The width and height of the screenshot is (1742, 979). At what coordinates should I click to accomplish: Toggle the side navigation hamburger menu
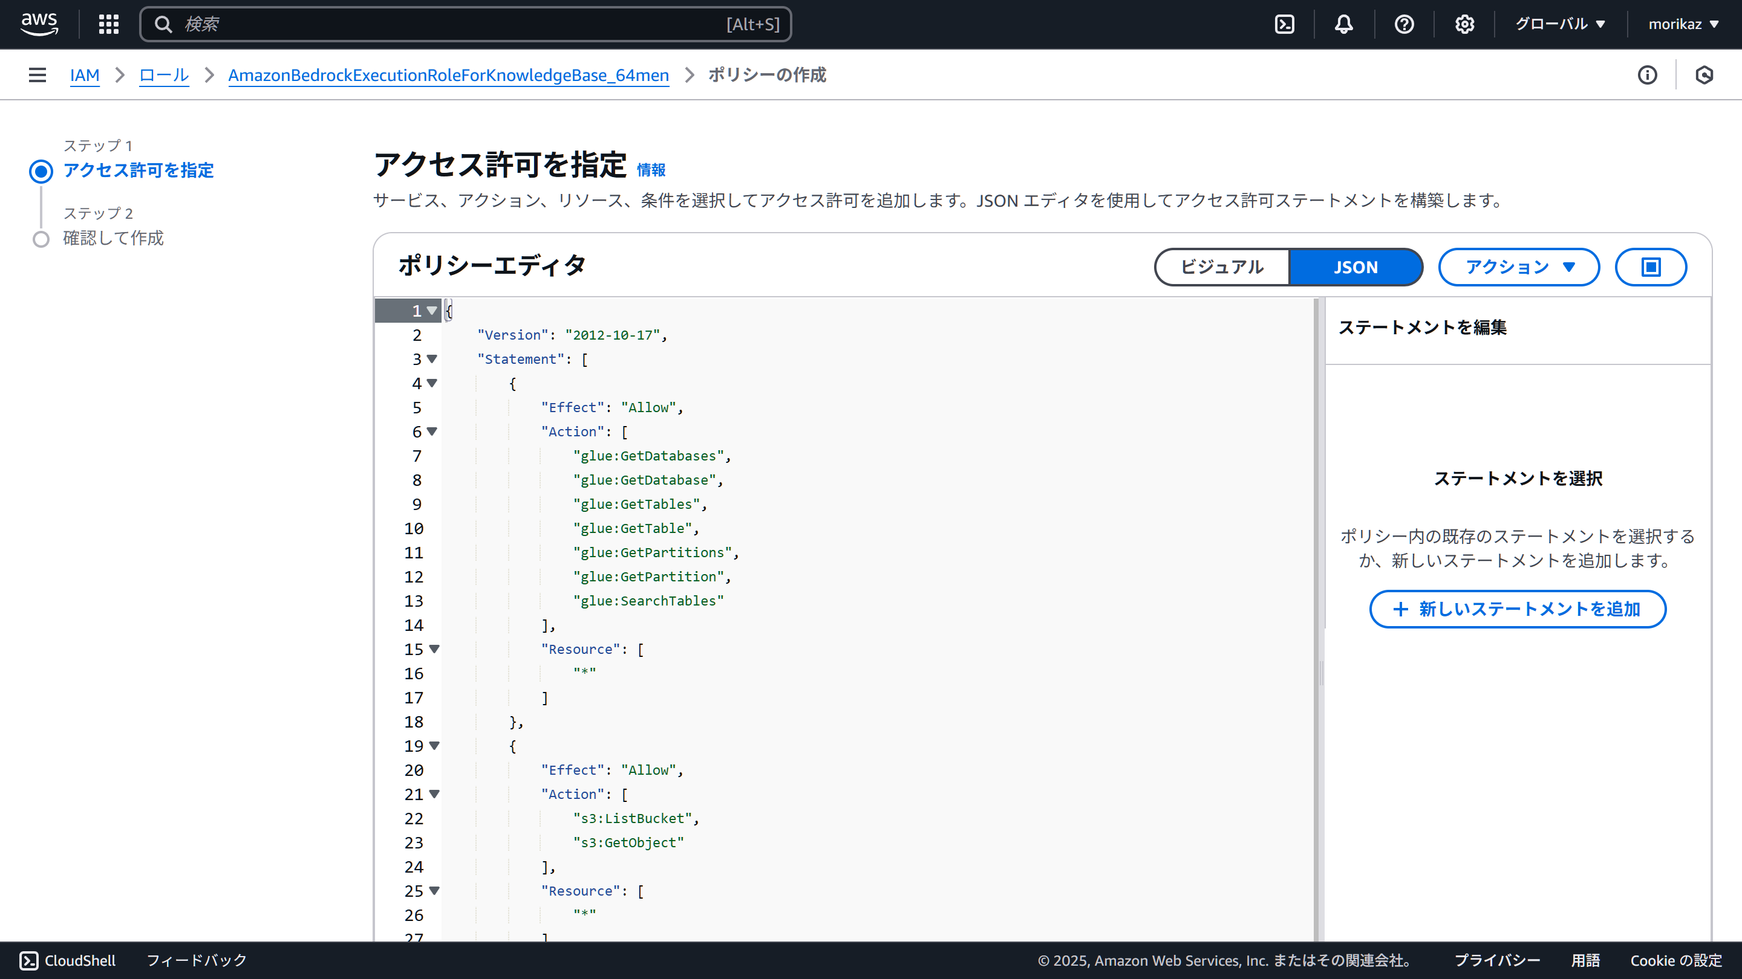[37, 75]
